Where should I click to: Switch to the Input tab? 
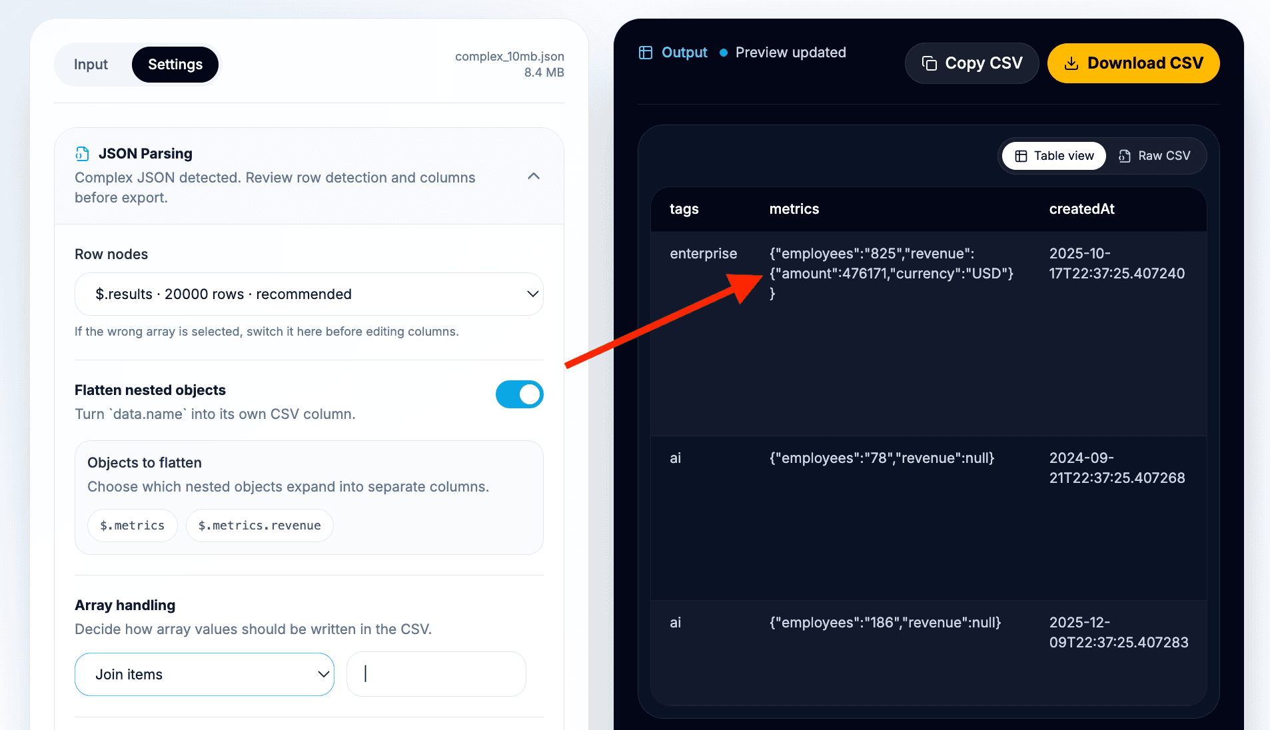click(x=91, y=65)
